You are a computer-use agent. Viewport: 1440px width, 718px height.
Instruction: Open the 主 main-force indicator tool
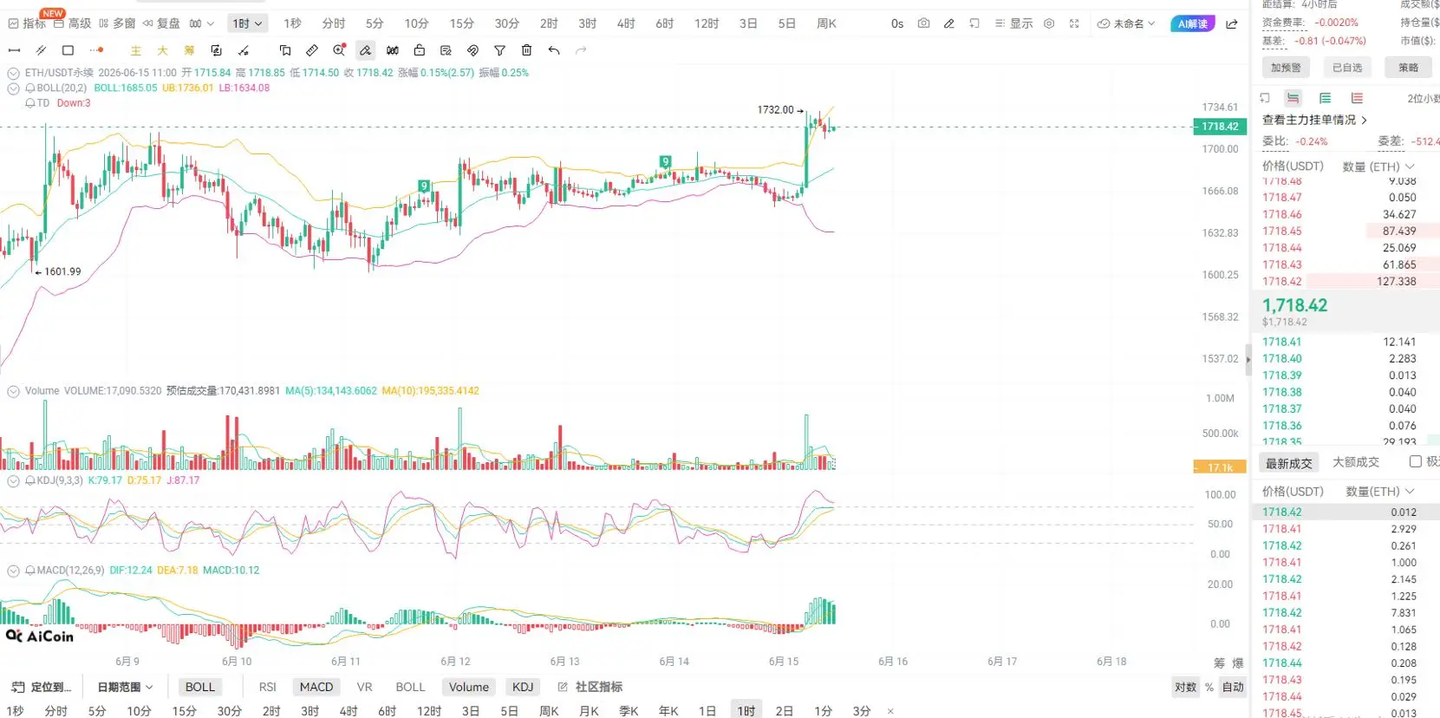pos(135,50)
